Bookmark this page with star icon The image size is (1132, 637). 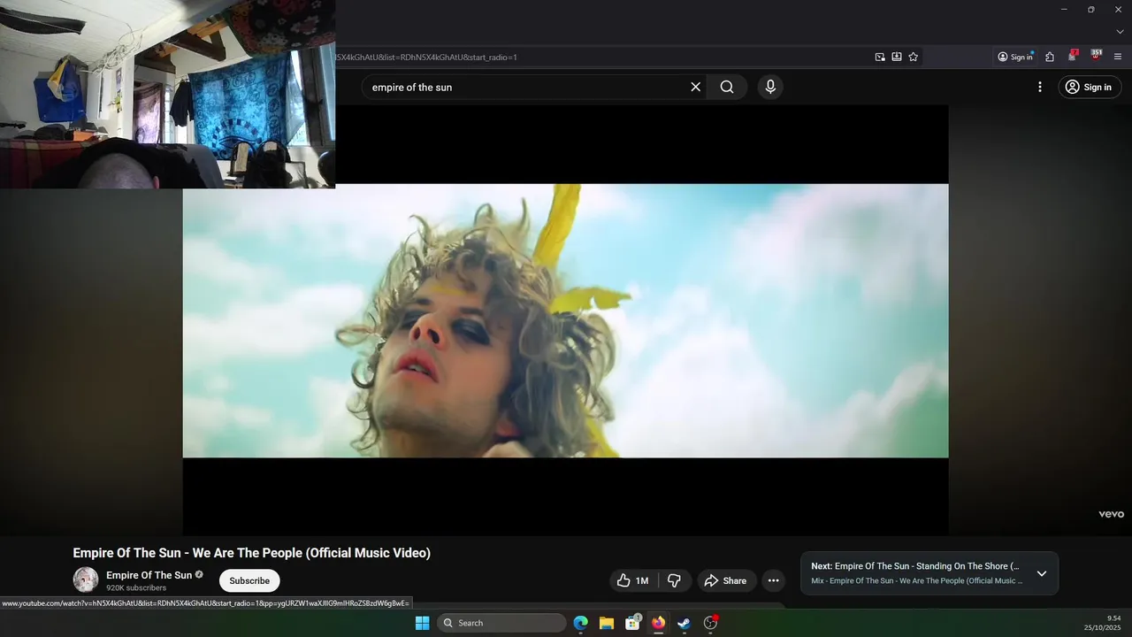914,57
